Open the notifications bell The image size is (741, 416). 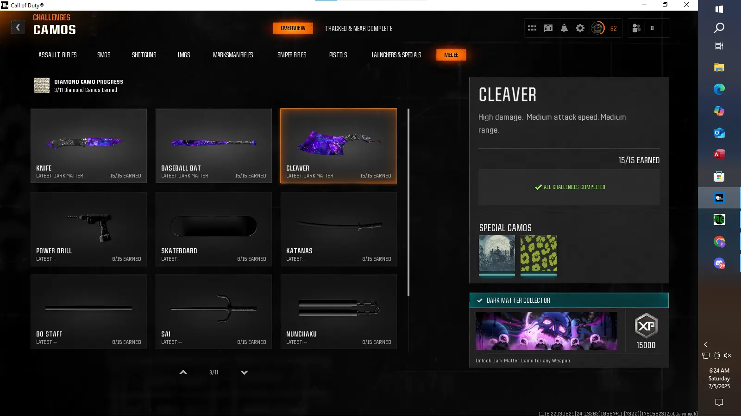pos(564,28)
